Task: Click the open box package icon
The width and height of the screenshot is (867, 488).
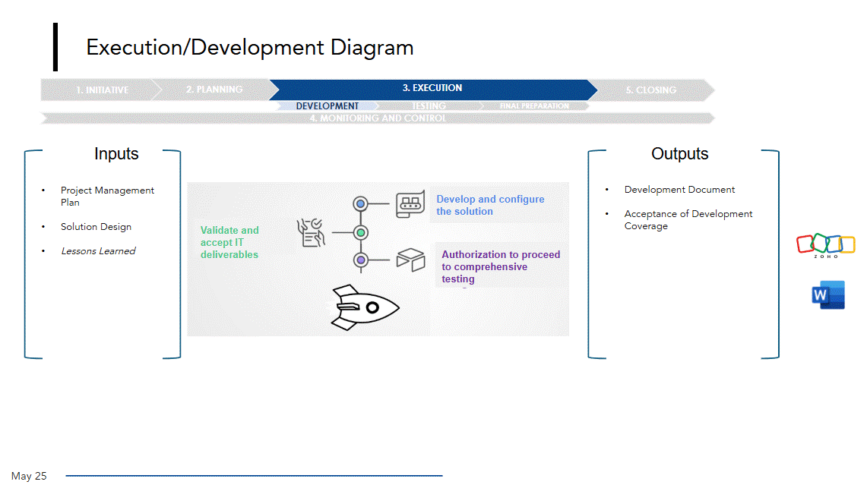Action: [410, 260]
